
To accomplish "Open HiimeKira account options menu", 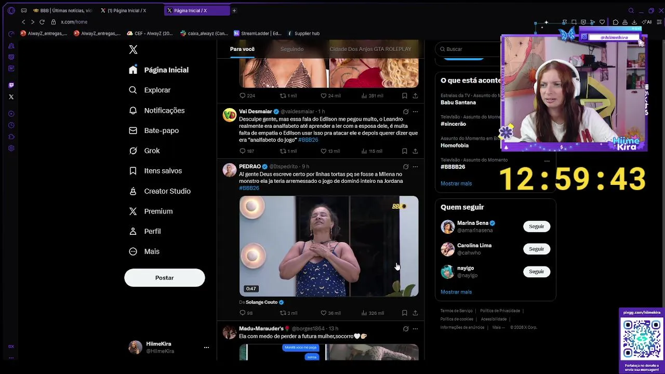I will tap(206, 347).
